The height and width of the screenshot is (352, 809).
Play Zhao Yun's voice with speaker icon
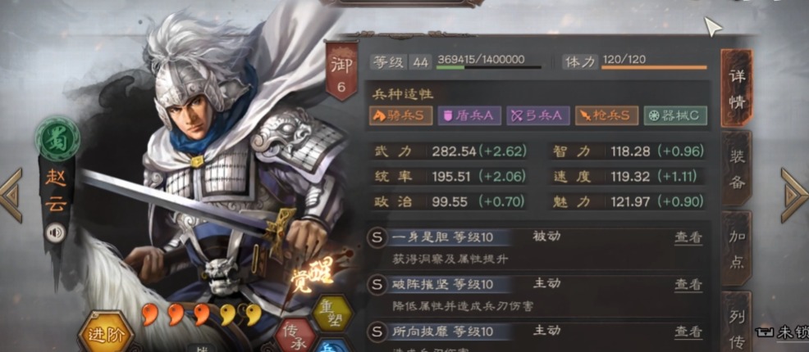pos(56,233)
